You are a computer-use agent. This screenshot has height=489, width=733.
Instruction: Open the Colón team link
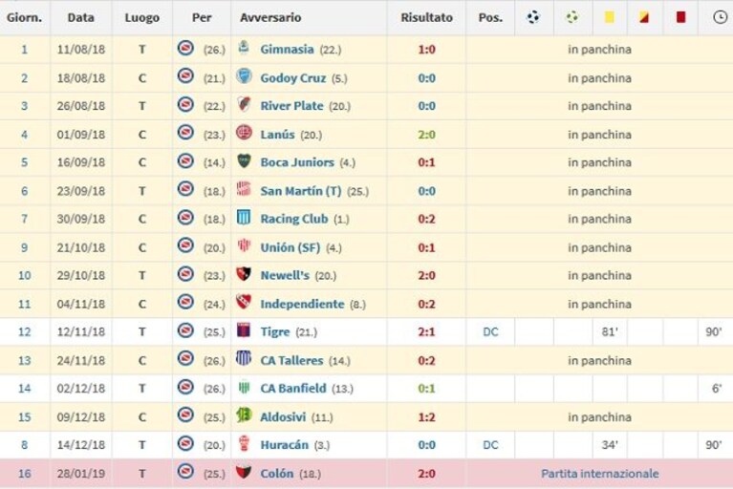click(x=277, y=474)
